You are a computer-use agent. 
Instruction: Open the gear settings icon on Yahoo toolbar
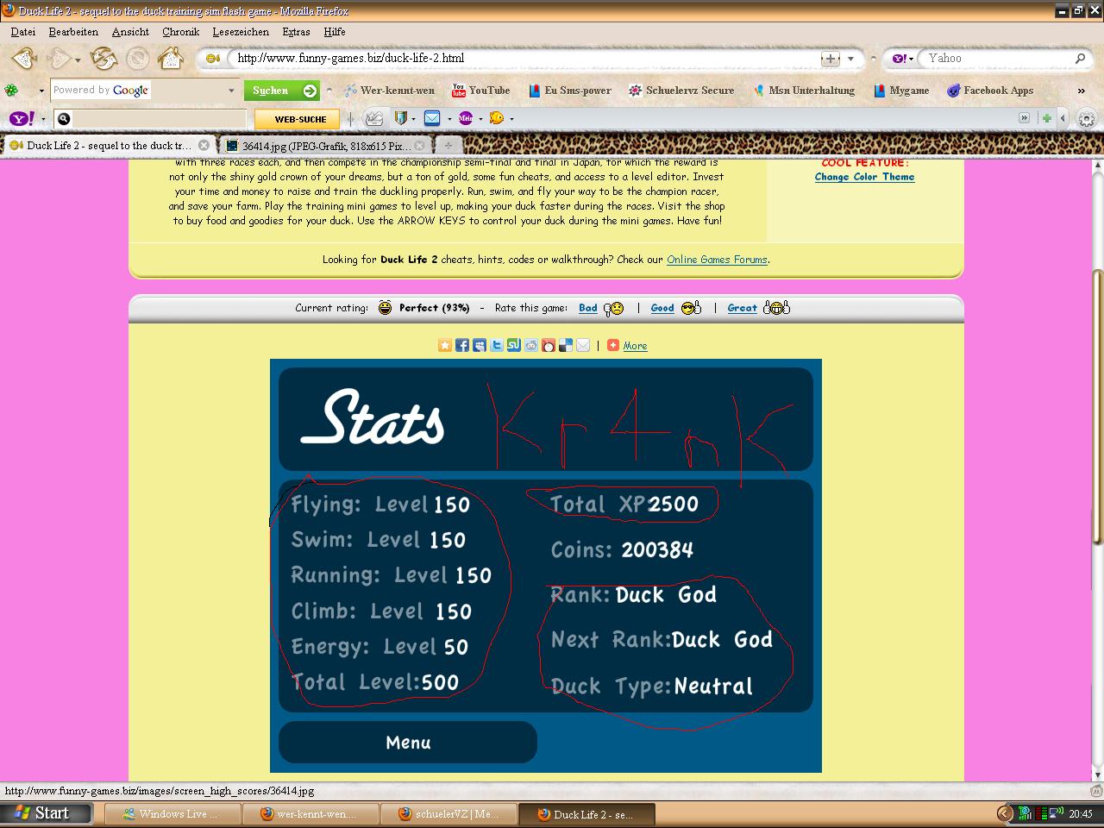click(x=1087, y=119)
